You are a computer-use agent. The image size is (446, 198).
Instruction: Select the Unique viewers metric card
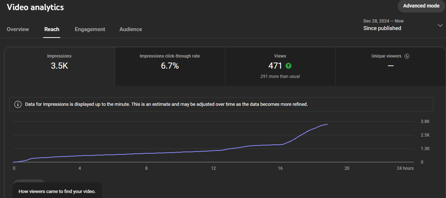pos(390,66)
